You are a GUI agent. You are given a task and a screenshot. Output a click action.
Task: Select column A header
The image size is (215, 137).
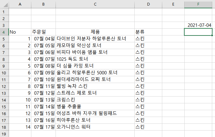tap(20, 4)
